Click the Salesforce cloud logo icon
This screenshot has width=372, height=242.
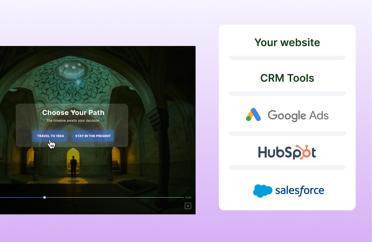pos(262,190)
